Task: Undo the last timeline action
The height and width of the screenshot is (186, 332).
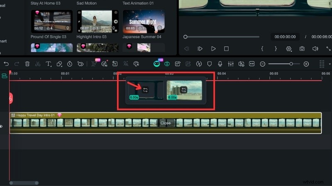Action: click(6, 64)
